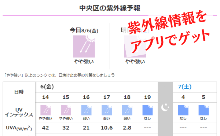Select the 19 o'clock なし UV icon

coord(147,110)
